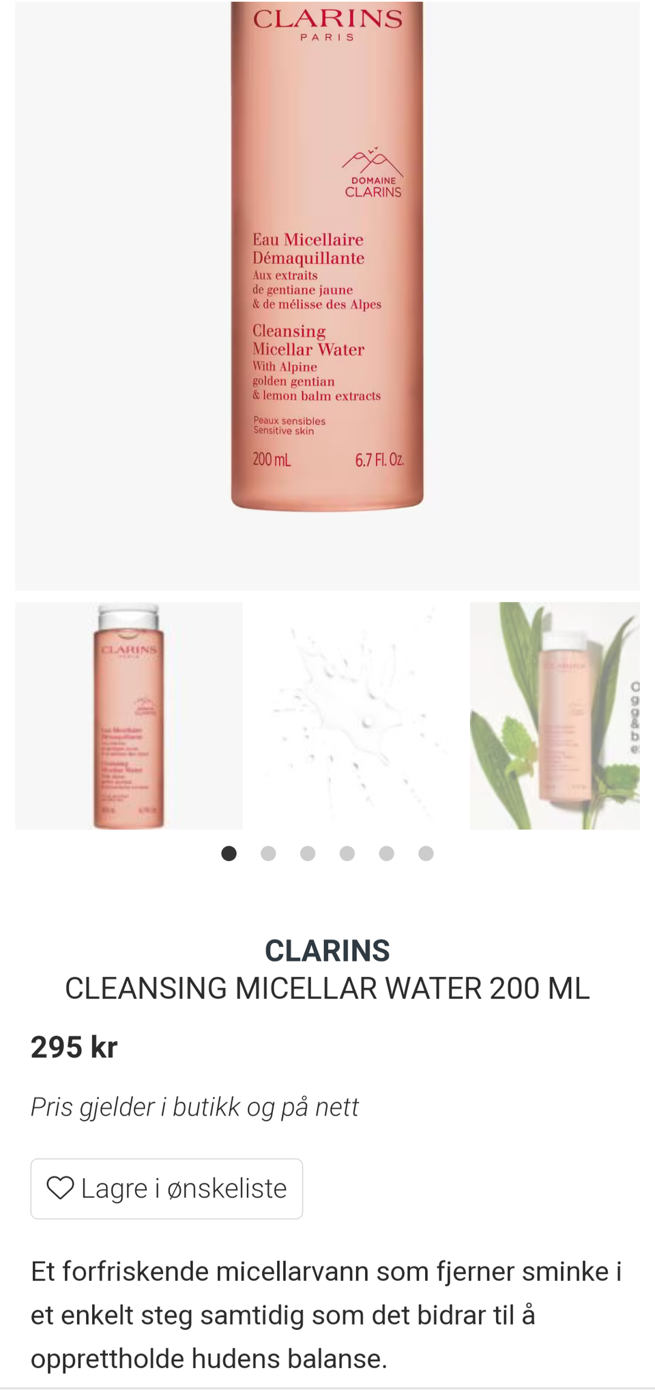655x1390 pixels.
Task: Go to the fifth carousel dot
Action: click(387, 853)
